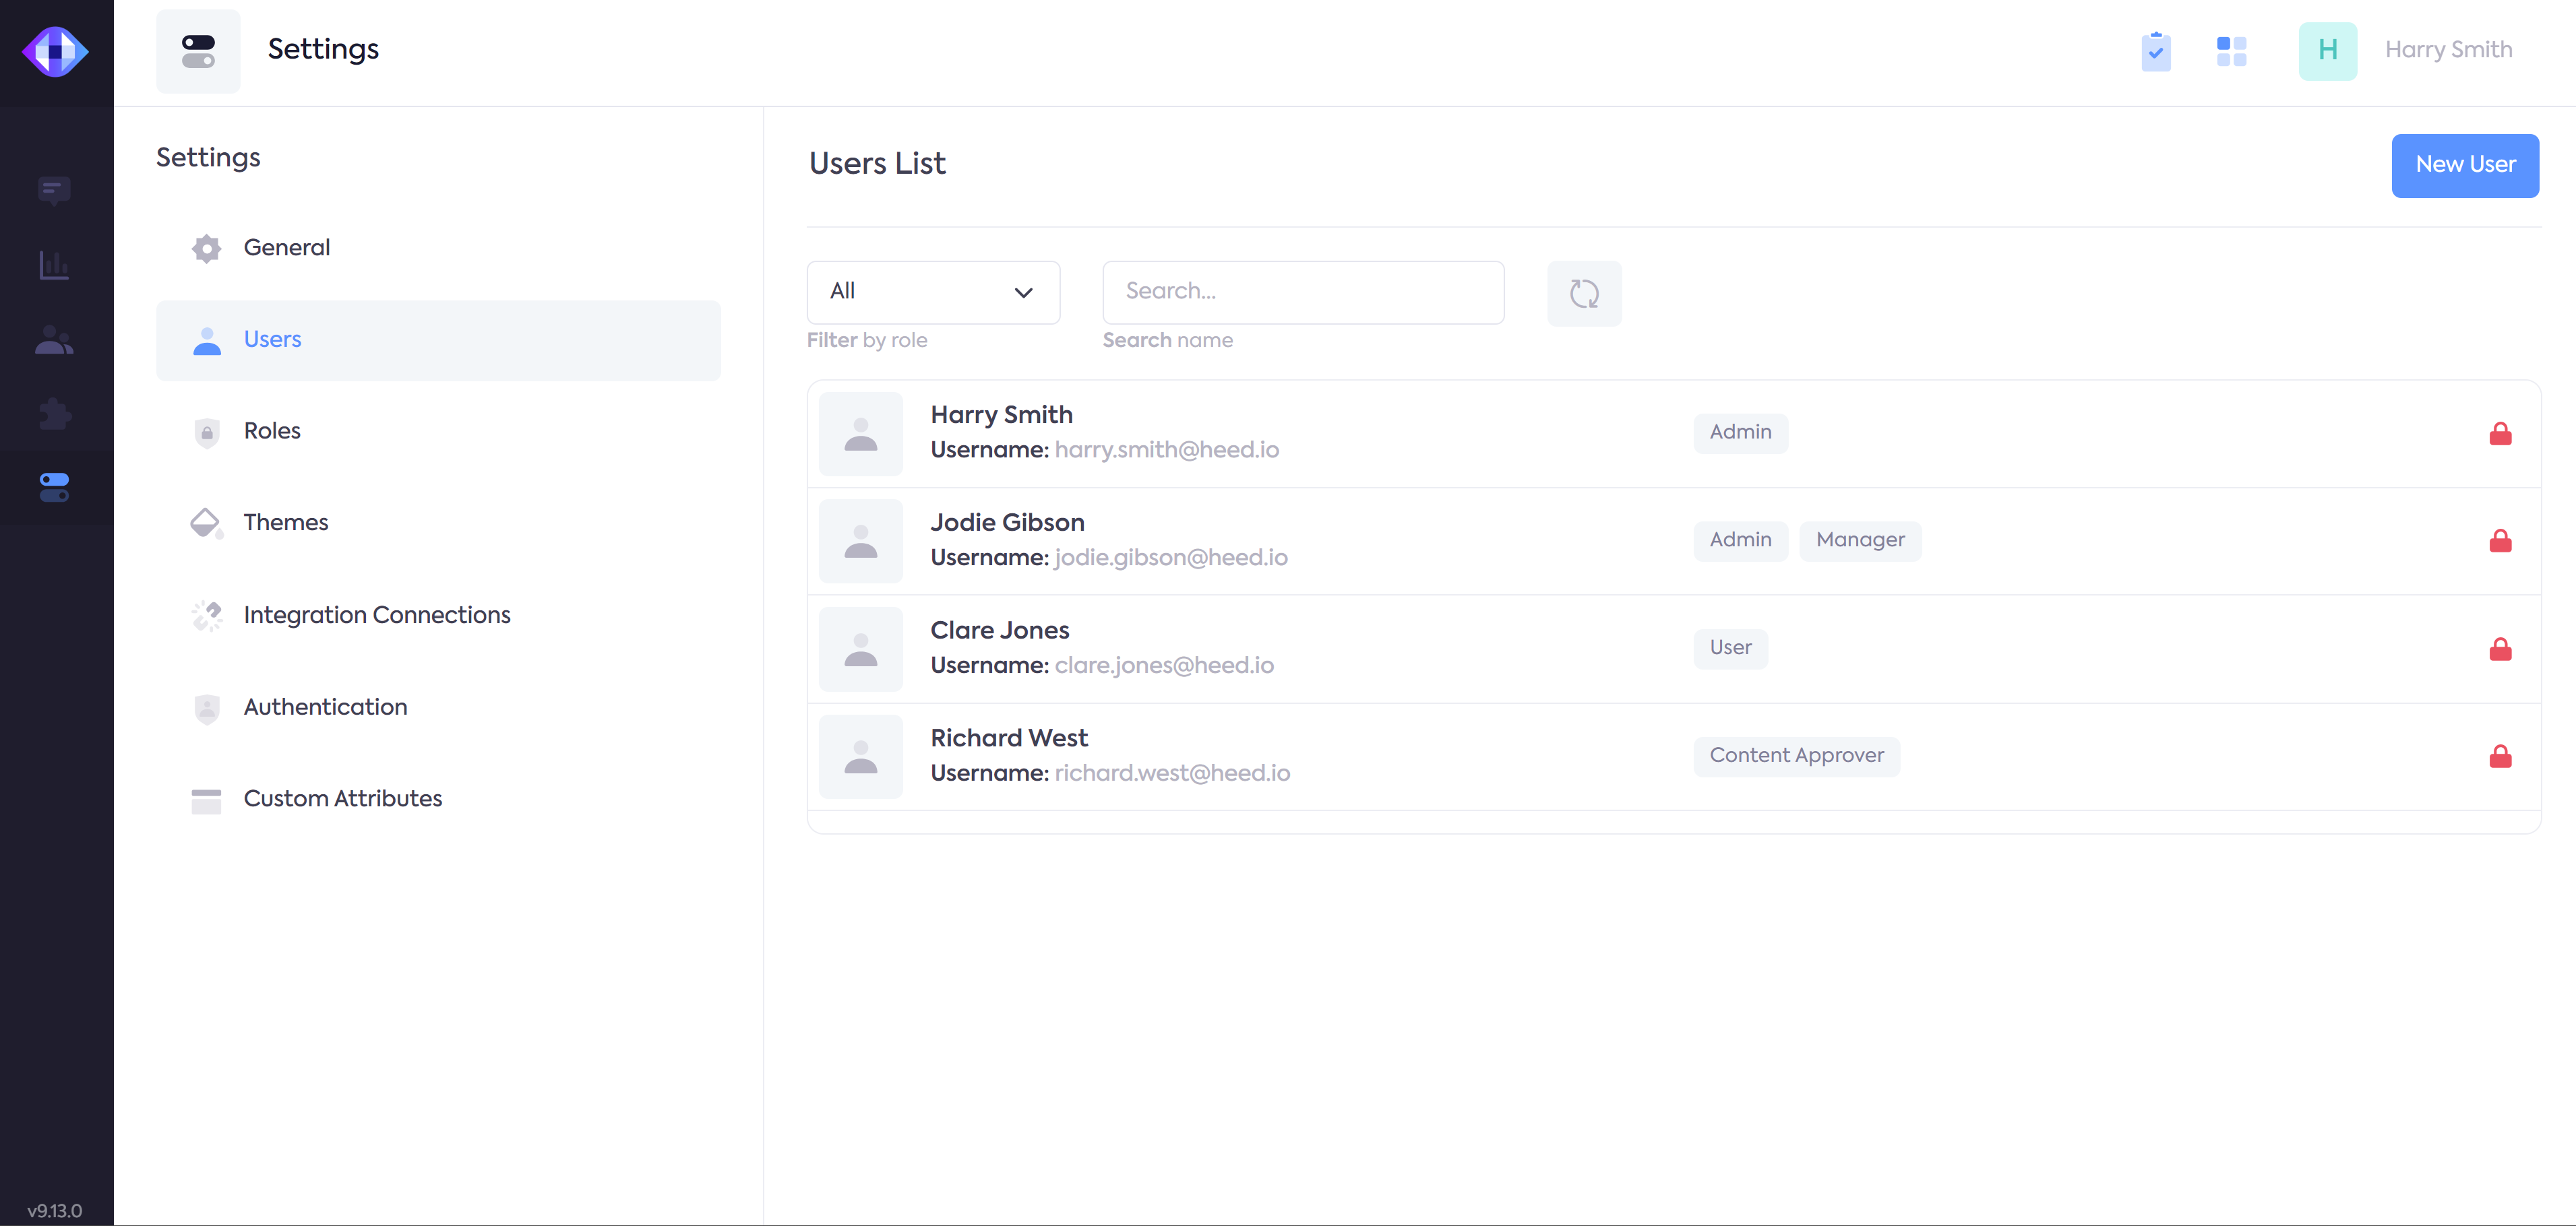2576x1226 pixels.
Task: Open the analytics bar chart sidebar icon
Action: click(x=54, y=265)
